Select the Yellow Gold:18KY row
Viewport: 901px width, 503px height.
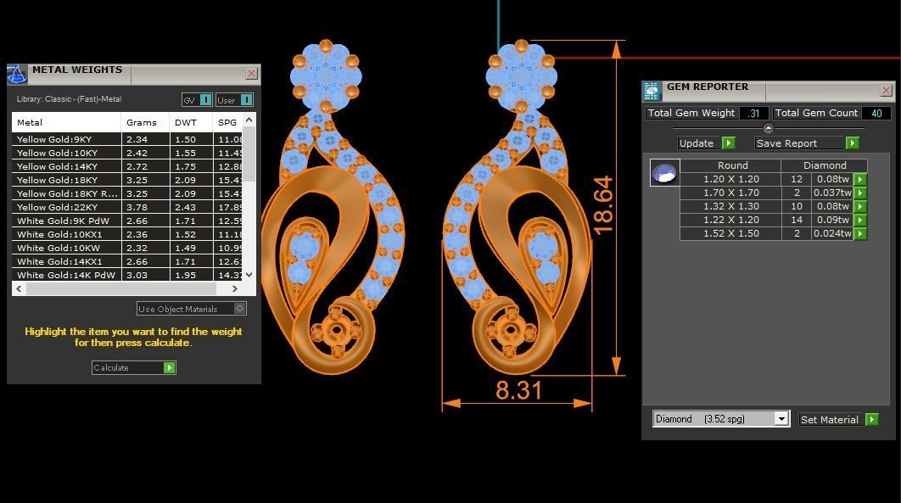[127, 180]
